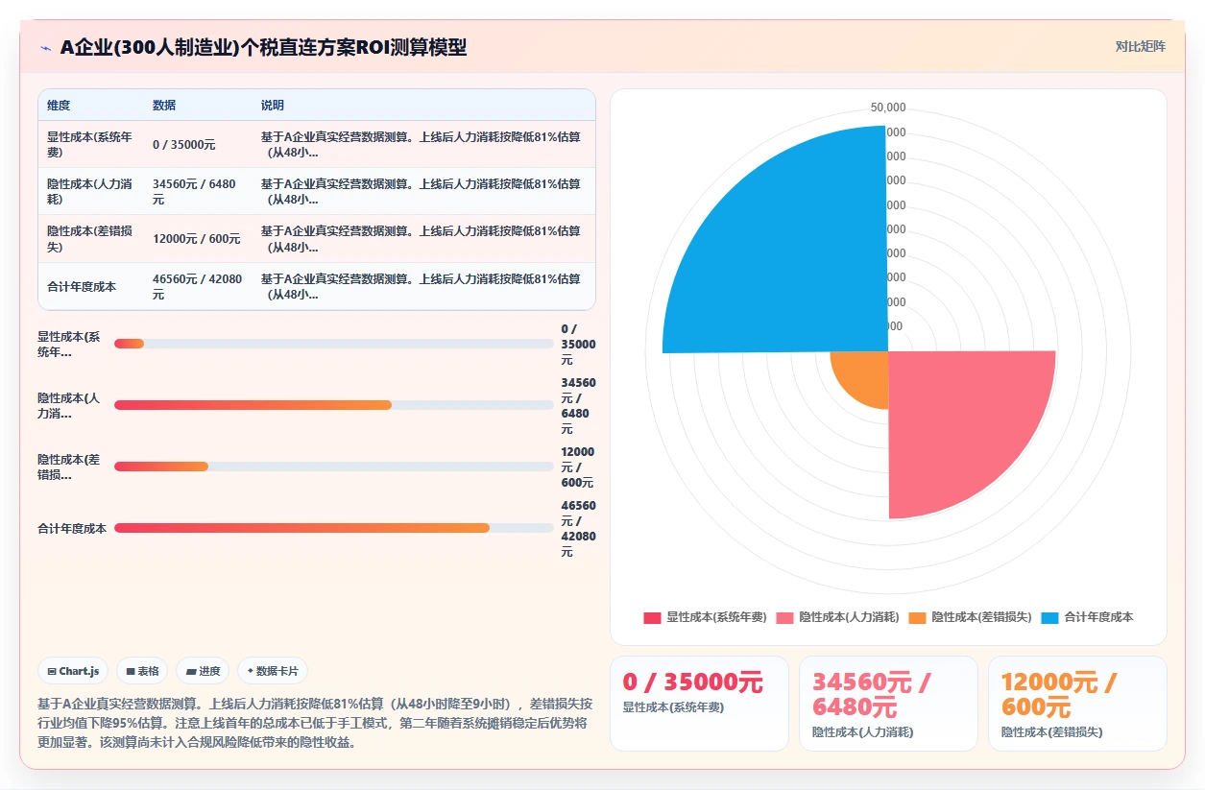The height and width of the screenshot is (790, 1205).
Task: Toggle 显性成本(系统年费) legend item
Action: (x=705, y=617)
